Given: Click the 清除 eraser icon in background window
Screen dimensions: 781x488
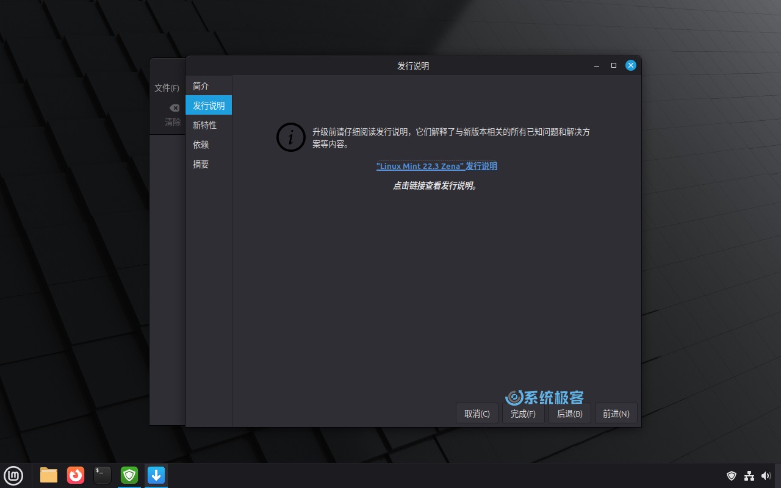Looking at the screenshot, I should [174, 107].
